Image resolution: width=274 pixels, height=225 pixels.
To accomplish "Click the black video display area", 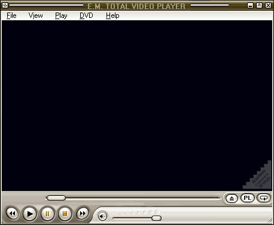I will [137, 106].
